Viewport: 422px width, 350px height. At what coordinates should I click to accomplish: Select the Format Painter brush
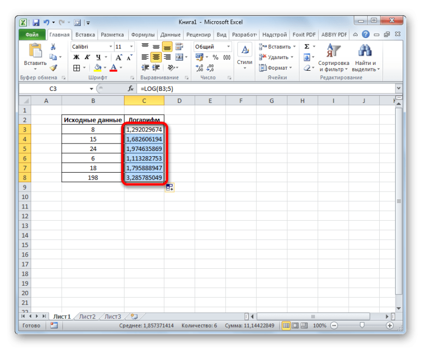[x=53, y=68]
